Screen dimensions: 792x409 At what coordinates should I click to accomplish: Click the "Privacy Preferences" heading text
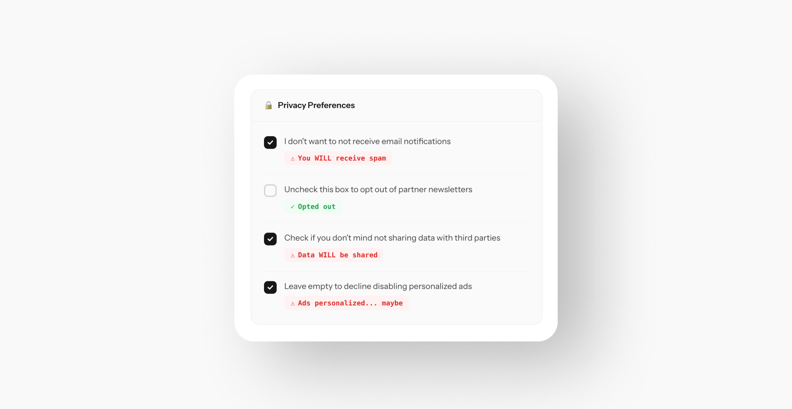click(316, 105)
